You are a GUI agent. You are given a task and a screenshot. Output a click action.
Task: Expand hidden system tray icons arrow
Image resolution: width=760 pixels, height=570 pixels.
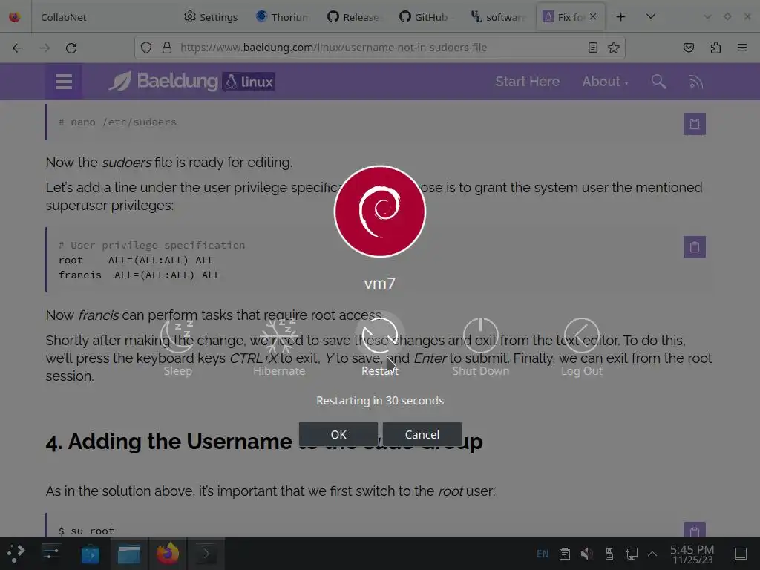(652, 554)
